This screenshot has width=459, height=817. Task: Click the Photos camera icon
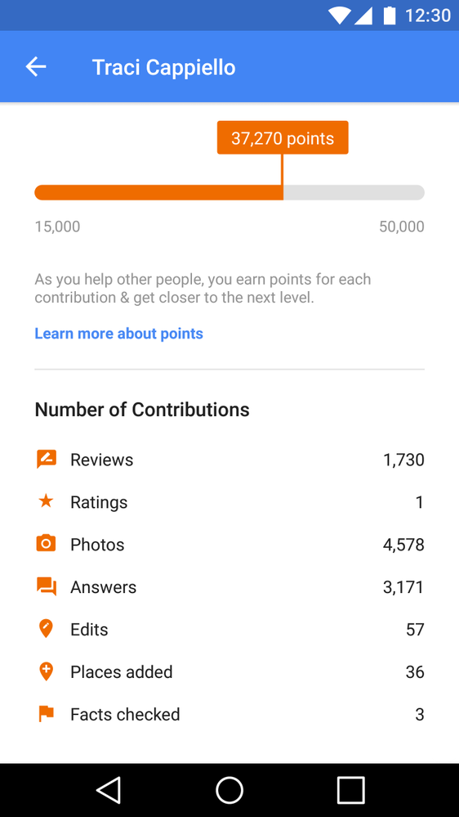click(46, 544)
